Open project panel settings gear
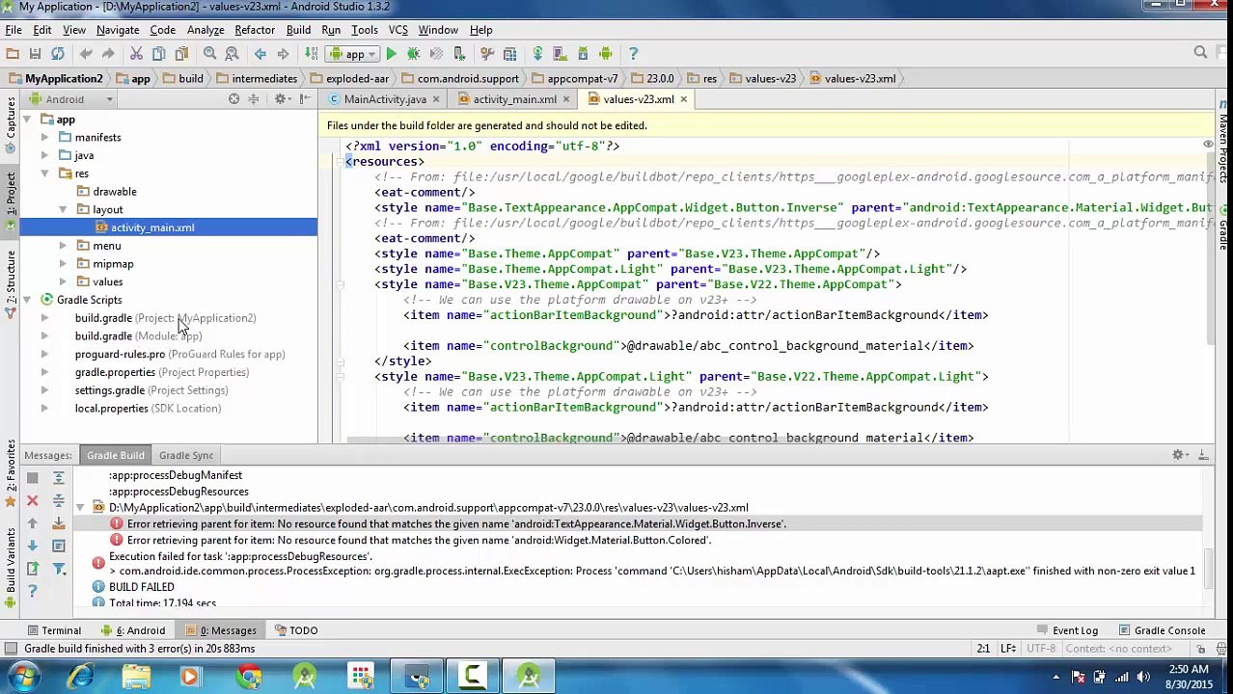 [x=281, y=99]
